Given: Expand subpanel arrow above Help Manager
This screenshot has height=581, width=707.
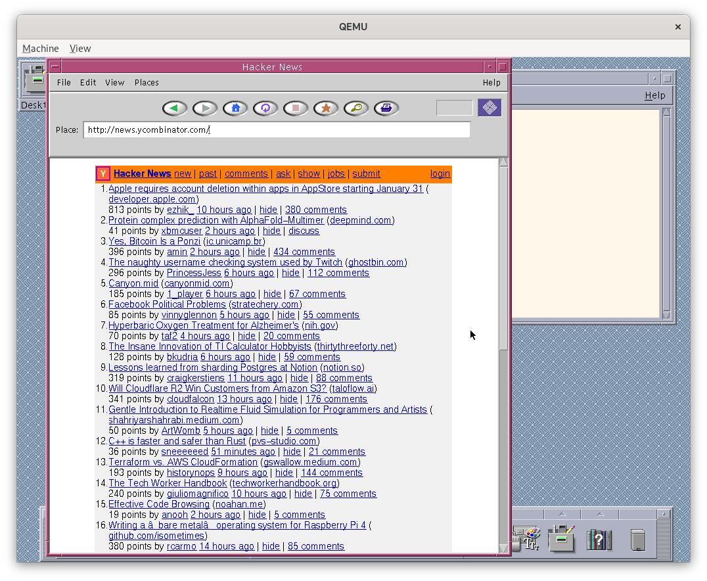Looking at the screenshot, I should pyautogui.click(x=600, y=514).
